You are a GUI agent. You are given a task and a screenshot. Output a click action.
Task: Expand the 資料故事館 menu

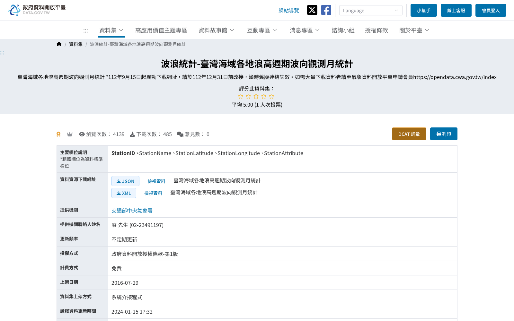coord(217,30)
